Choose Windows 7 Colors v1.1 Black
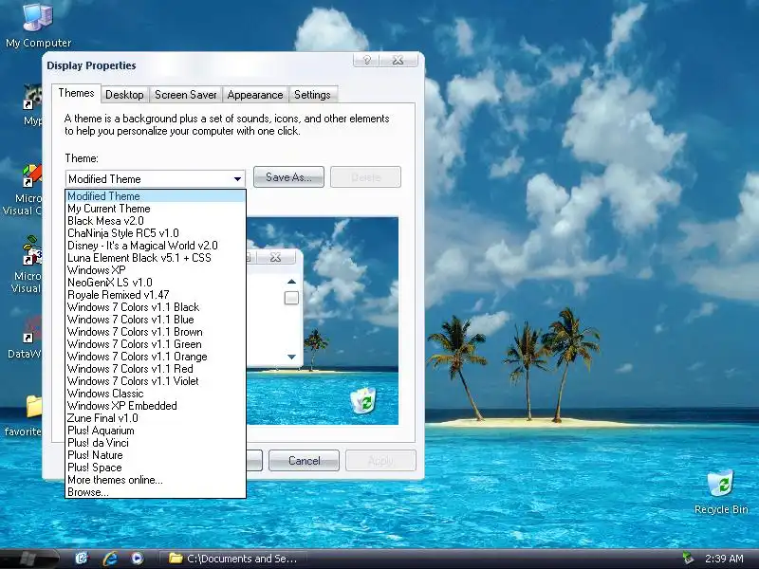Image resolution: width=759 pixels, height=569 pixels. point(156,307)
